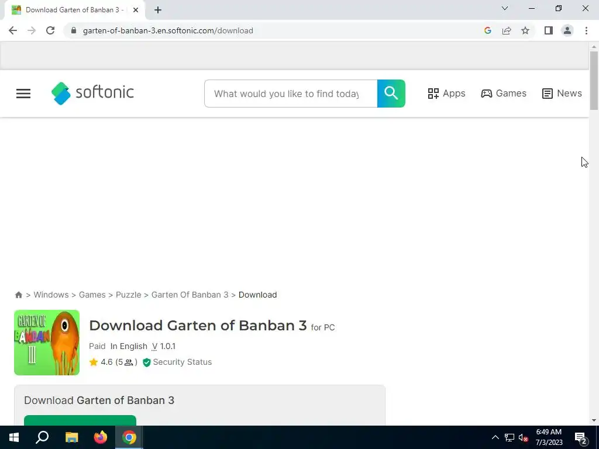
Task: Click the muted volume tray icon
Action: coord(524,437)
